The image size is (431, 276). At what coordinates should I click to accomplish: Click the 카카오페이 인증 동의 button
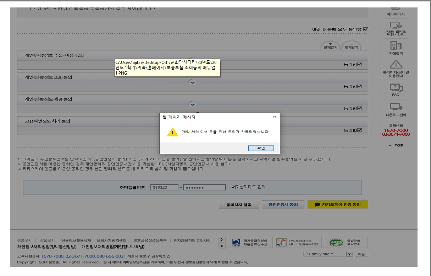(338, 205)
